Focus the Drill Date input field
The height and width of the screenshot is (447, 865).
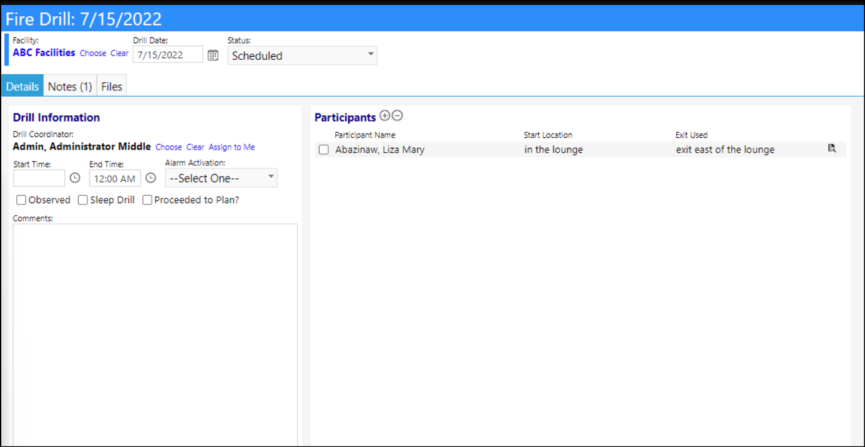(168, 55)
